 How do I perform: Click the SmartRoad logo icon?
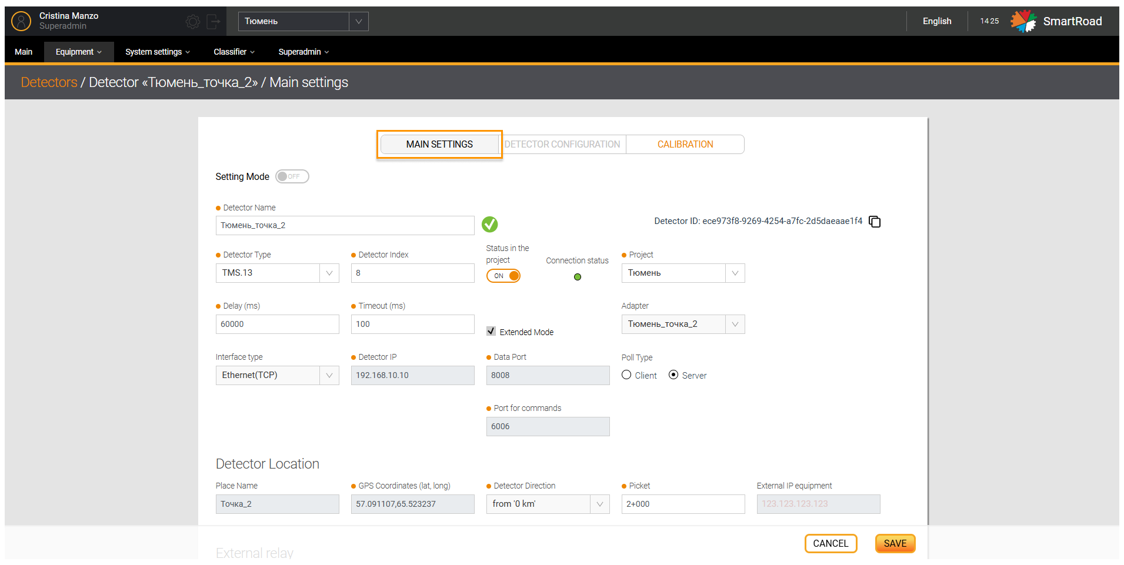1023,21
